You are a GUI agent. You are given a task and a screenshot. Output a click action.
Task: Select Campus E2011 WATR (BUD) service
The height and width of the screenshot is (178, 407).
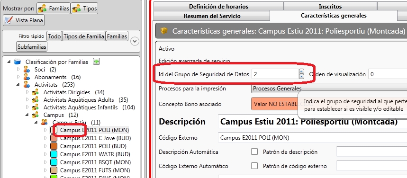[95, 154]
